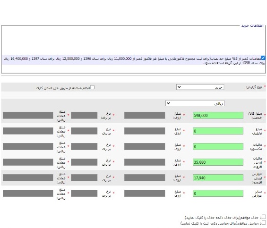Click the arrow of the report type combo box
Image resolution: width=267 pixels, height=228 pixels.
tap(179, 87)
